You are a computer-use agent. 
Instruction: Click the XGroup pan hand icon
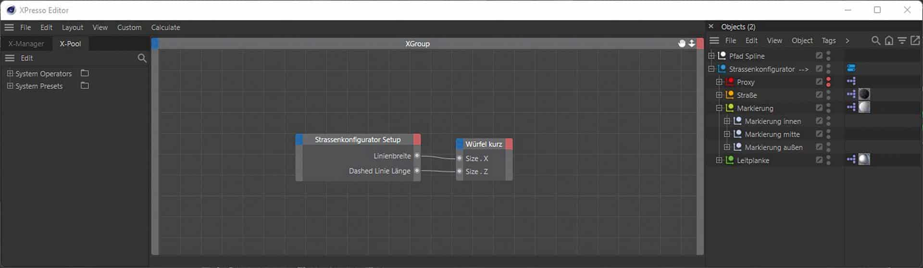coord(682,43)
